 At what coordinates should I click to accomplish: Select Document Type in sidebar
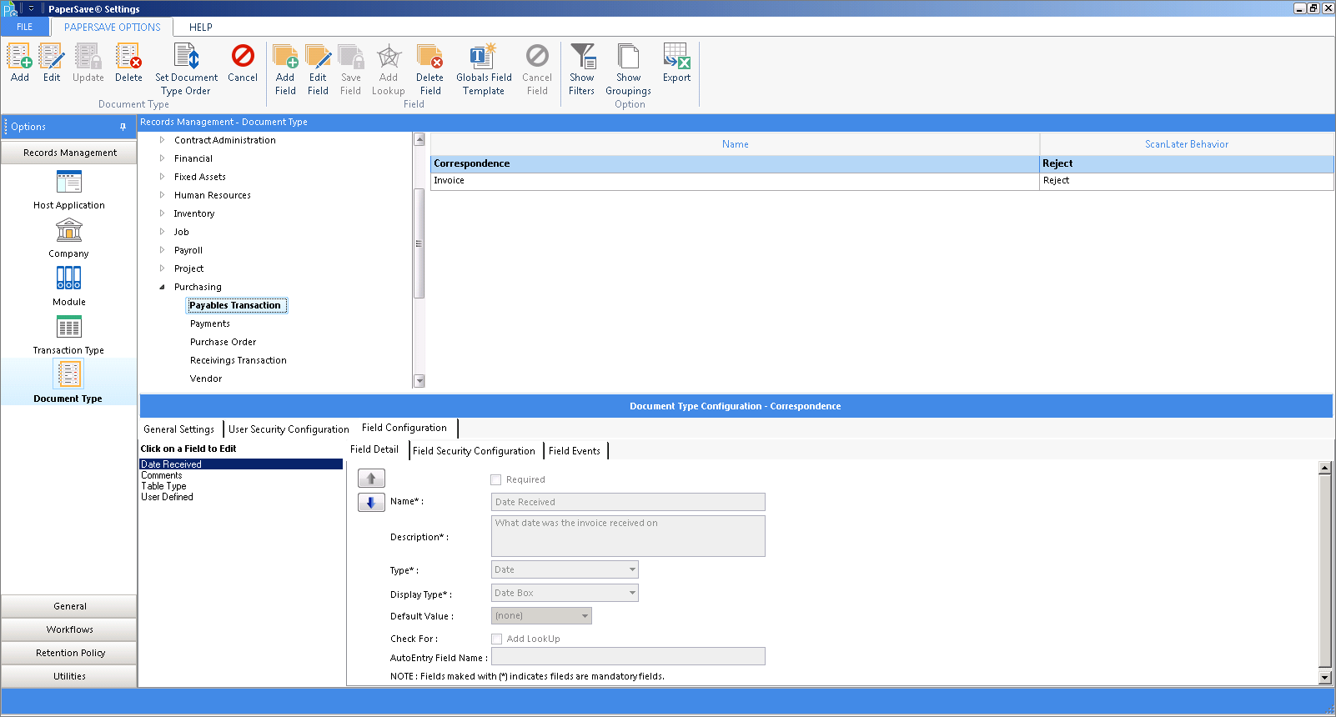tap(68, 382)
